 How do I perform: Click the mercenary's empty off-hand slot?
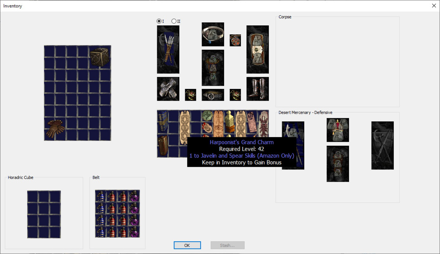pos(383,145)
